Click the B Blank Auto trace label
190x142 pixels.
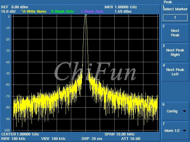coord(62,12)
